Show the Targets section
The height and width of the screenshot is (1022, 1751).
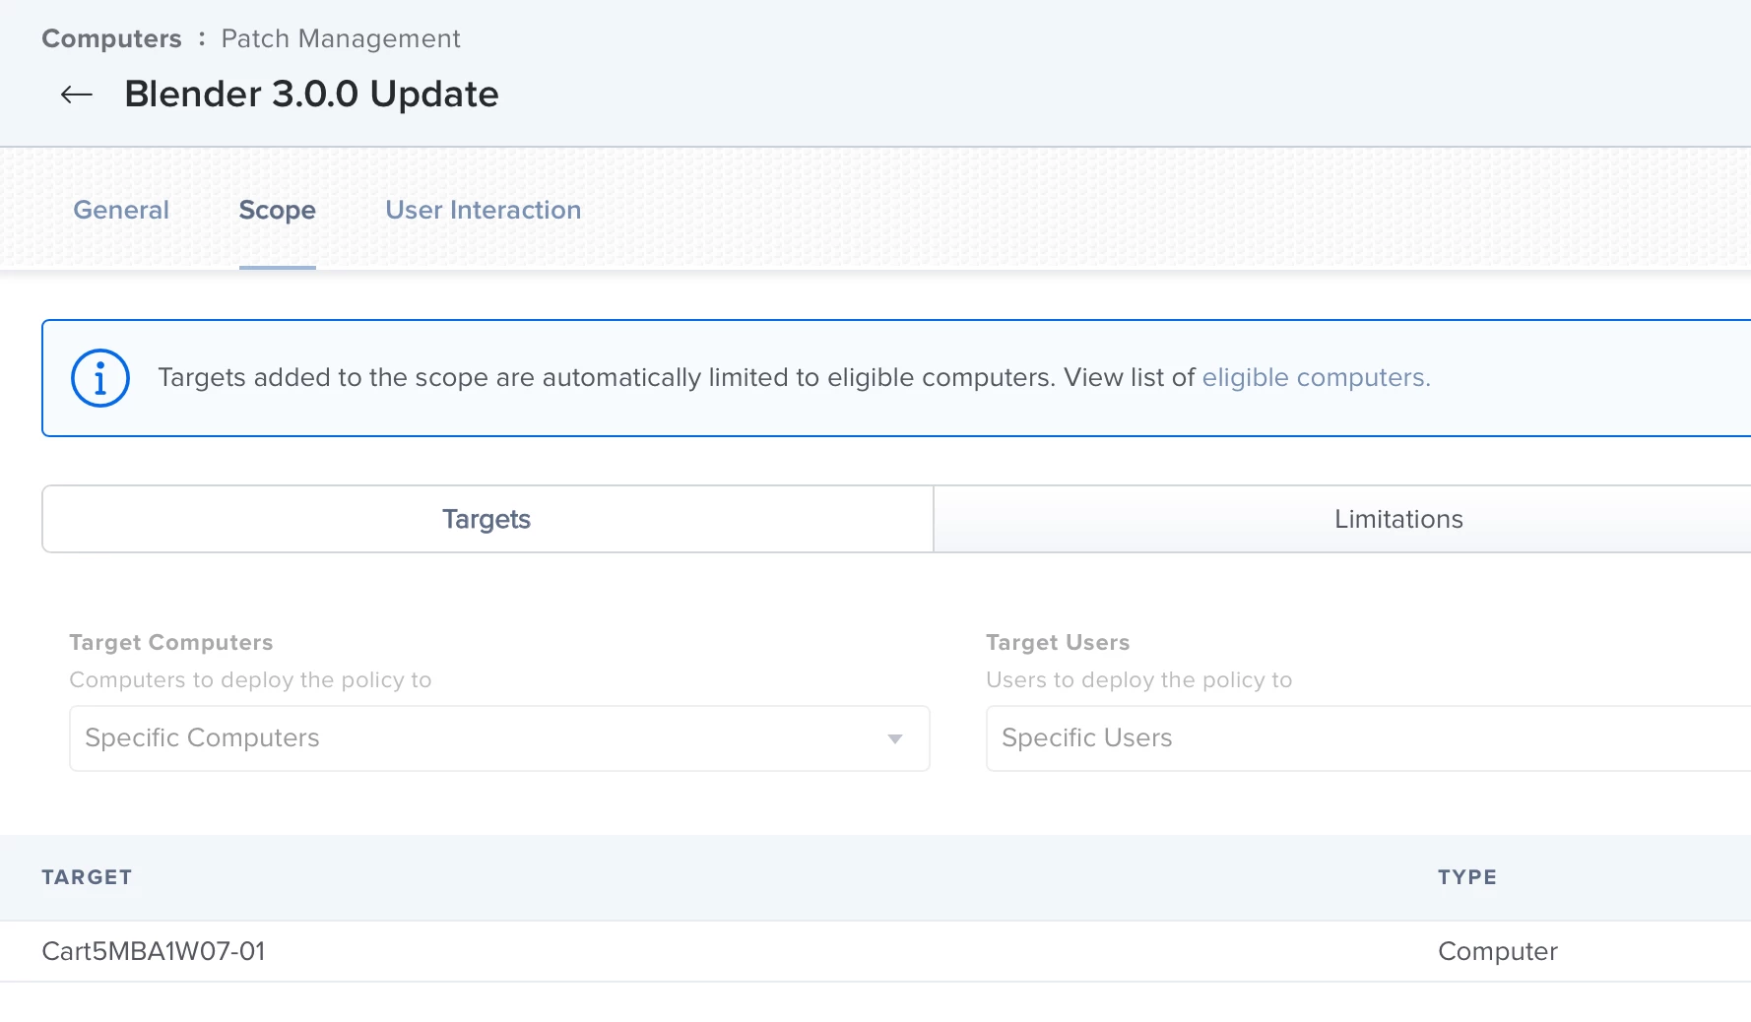click(487, 519)
